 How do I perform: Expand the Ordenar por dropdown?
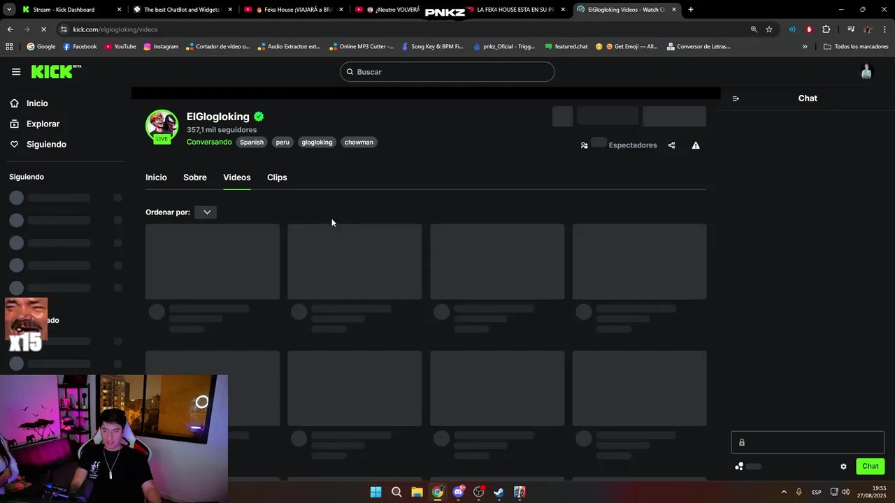[206, 212]
